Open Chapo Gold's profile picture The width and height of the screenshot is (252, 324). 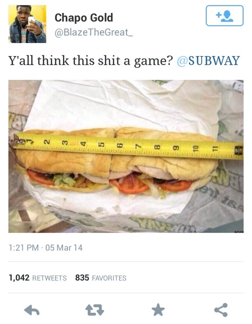click(27, 24)
